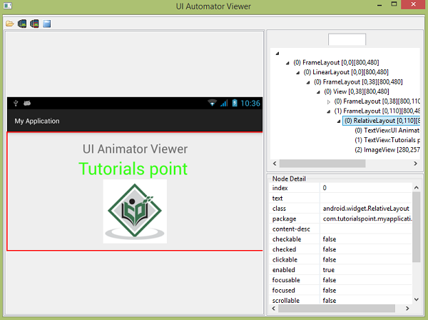The image size is (428, 320).
Task: Click Node Detail horizontal scroll left arrow
Action: click(x=274, y=309)
